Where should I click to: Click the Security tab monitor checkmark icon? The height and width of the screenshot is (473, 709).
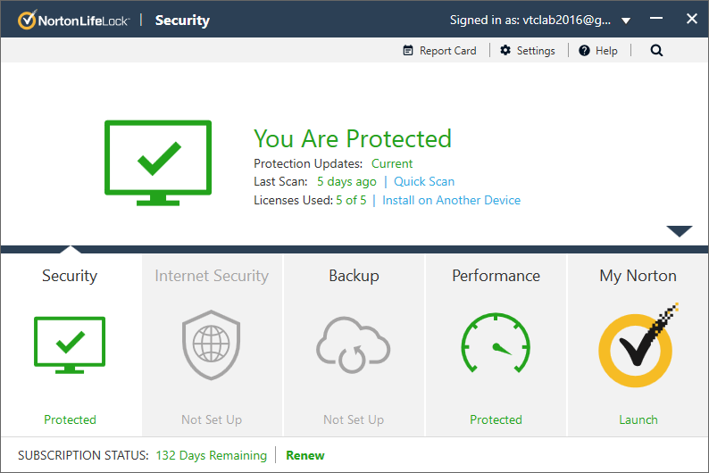pyautogui.click(x=70, y=344)
